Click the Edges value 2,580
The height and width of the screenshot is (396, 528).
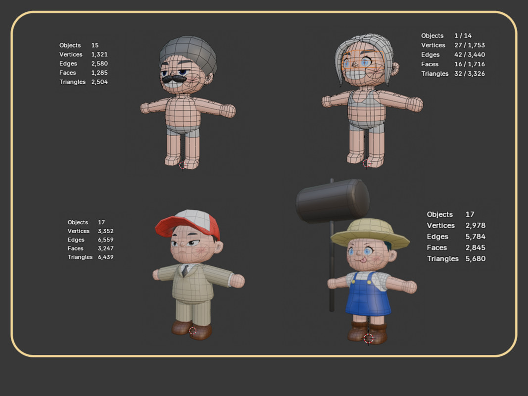[x=99, y=63]
